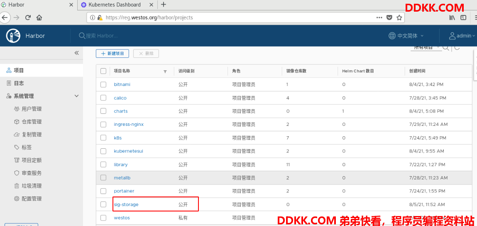Click the site information icon in address bar

[x=93, y=18]
